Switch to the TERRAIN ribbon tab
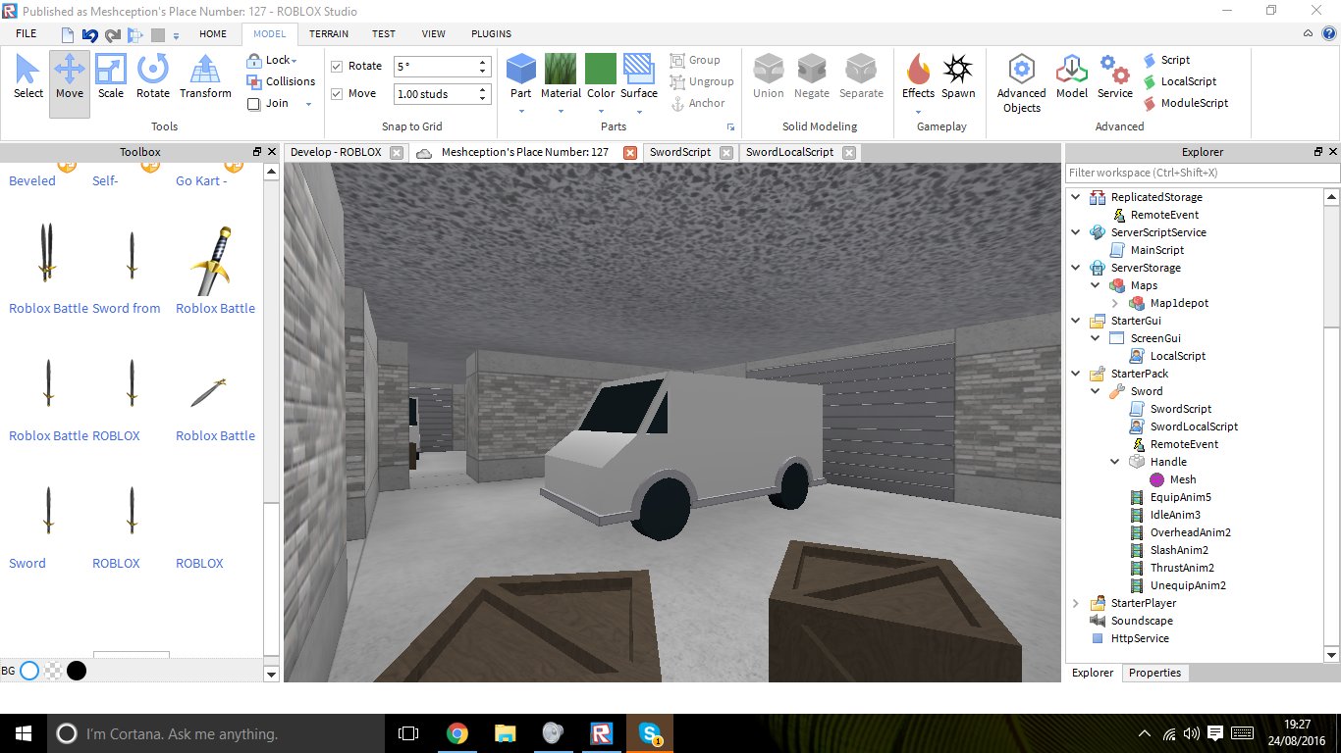Screen dimensions: 1341x753 328,33
